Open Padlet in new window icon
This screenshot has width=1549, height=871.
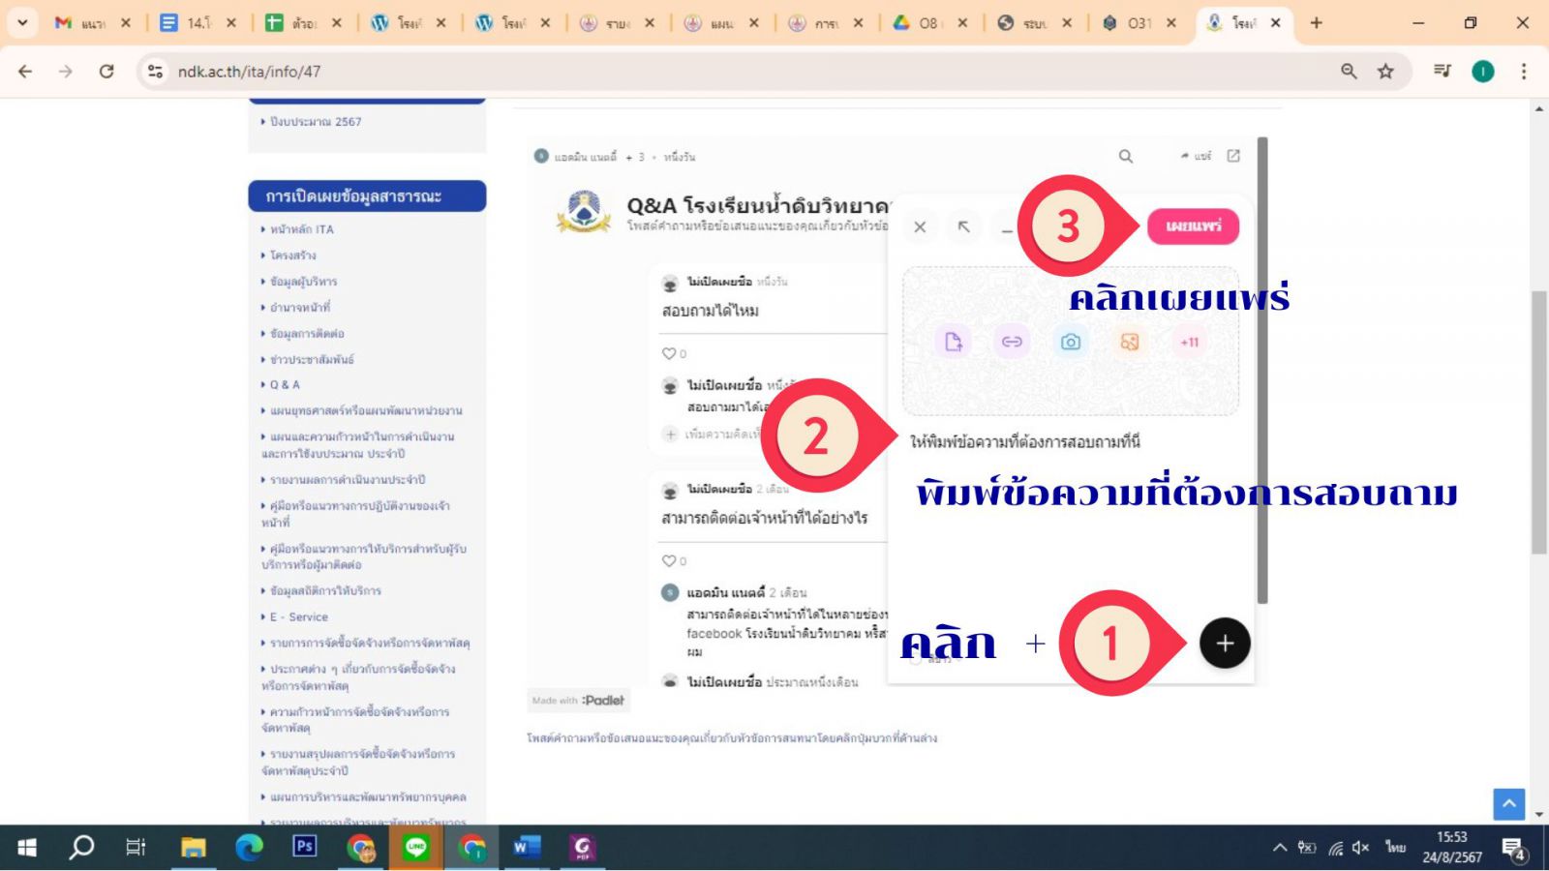point(1233,156)
